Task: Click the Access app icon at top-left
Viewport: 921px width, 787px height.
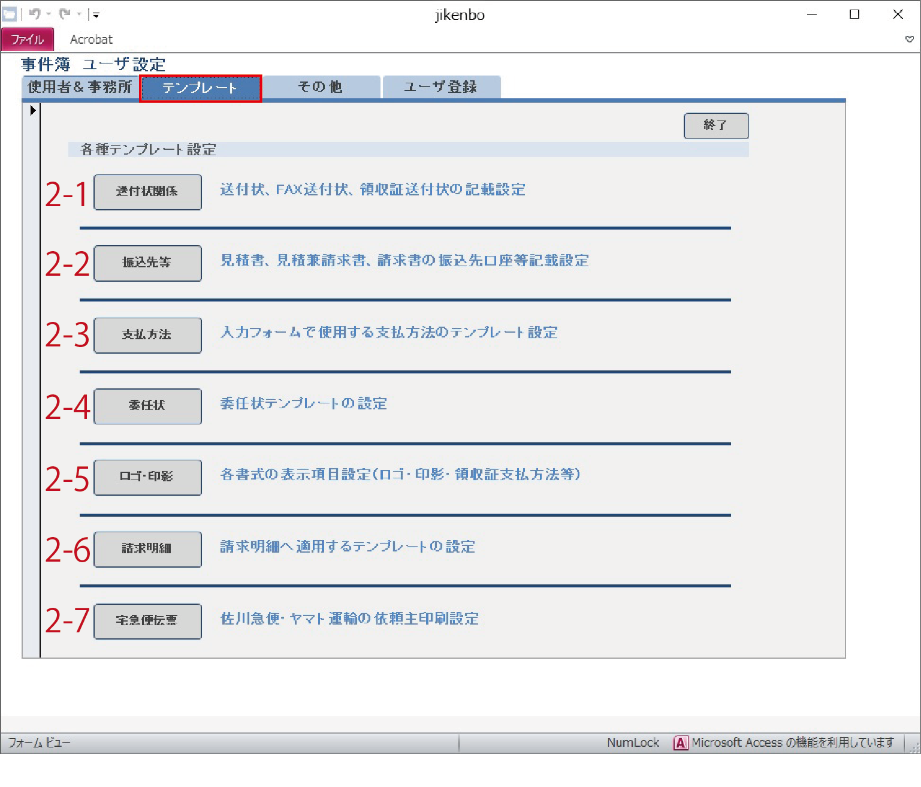Action: point(10,14)
